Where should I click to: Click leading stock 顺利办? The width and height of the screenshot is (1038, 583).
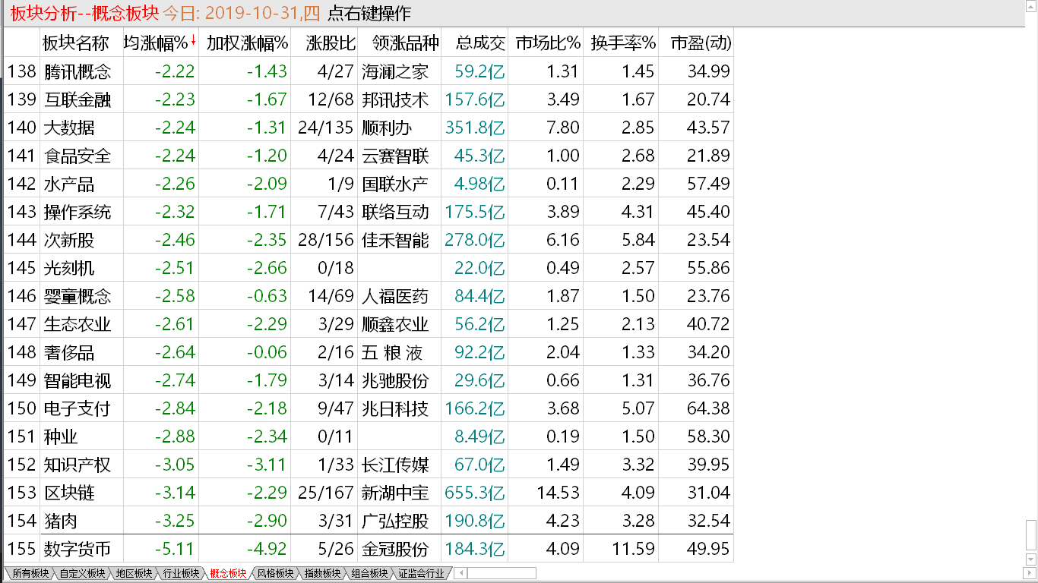click(x=388, y=128)
